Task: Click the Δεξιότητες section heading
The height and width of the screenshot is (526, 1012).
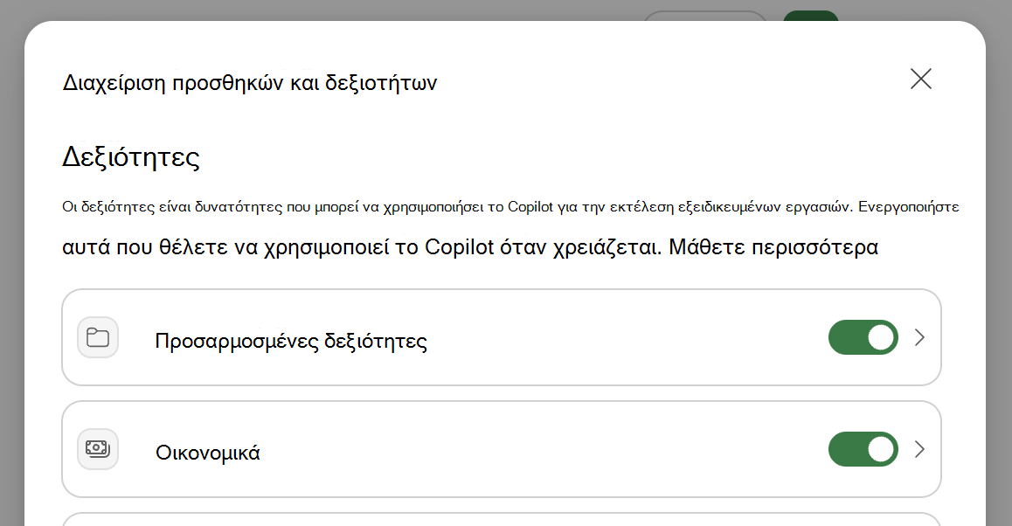Action: pos(131,156)
